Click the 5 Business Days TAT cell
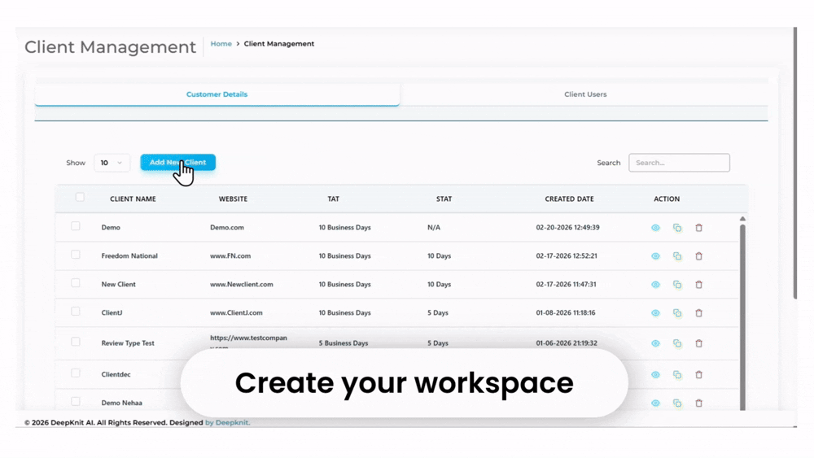The width and height of the screenshot is (814, 458). pos(344,343)
